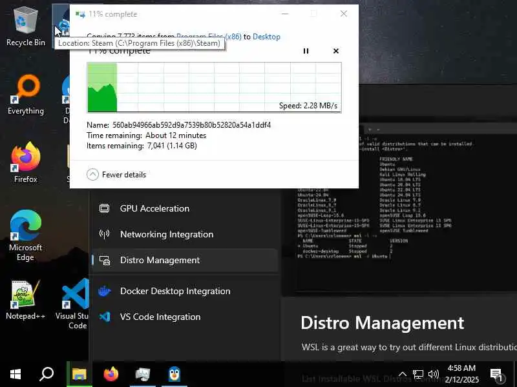Open the Microsoft Edge desktop shortcut

click(25, 235)
